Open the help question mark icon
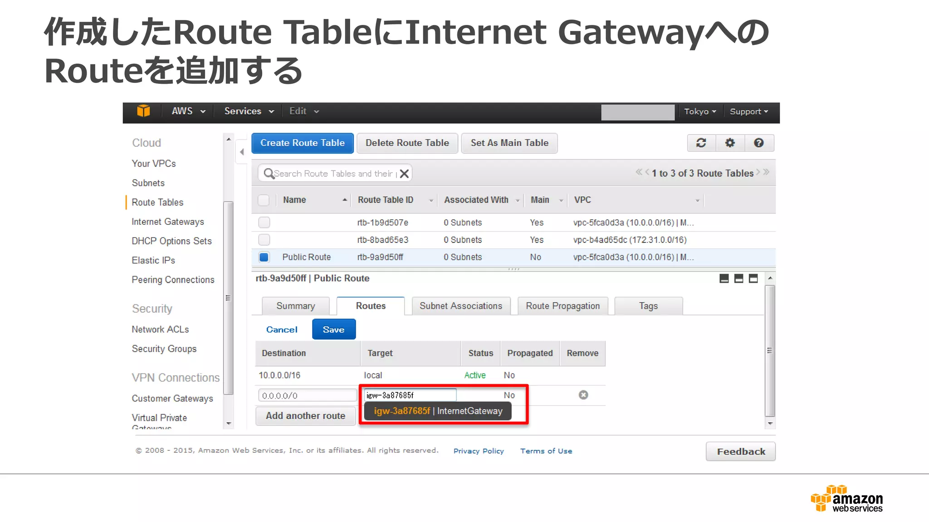 coord(759,143)
